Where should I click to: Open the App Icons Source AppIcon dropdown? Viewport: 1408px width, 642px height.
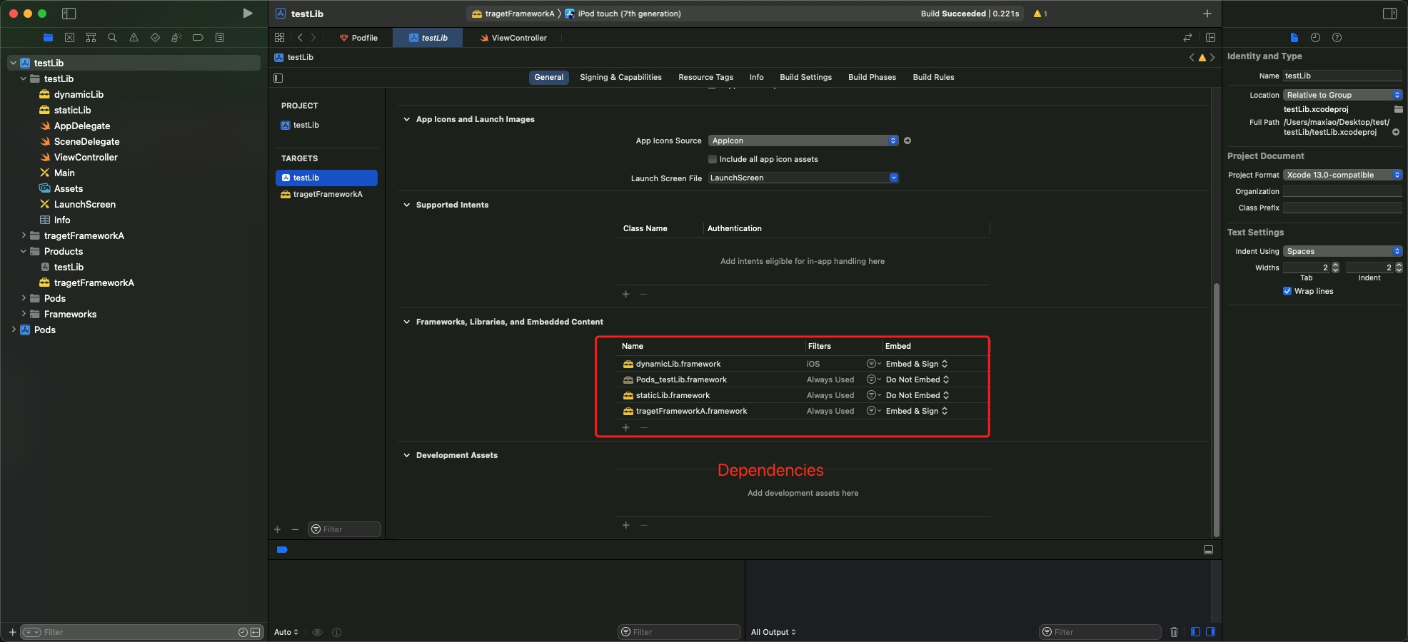coord(803,141)
